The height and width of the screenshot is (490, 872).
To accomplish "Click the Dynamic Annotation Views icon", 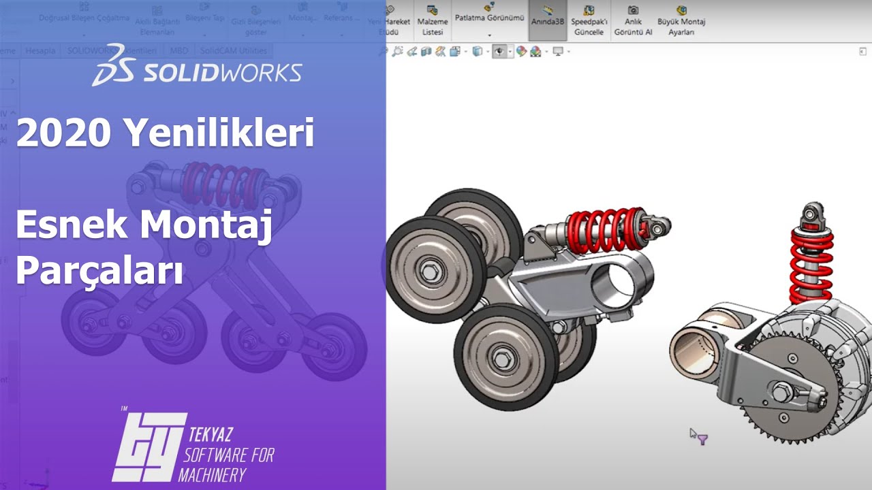I will pos(440,51).
